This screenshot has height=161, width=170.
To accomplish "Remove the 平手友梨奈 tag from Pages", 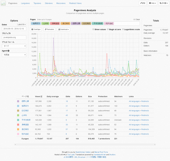I will click(93, 23).
